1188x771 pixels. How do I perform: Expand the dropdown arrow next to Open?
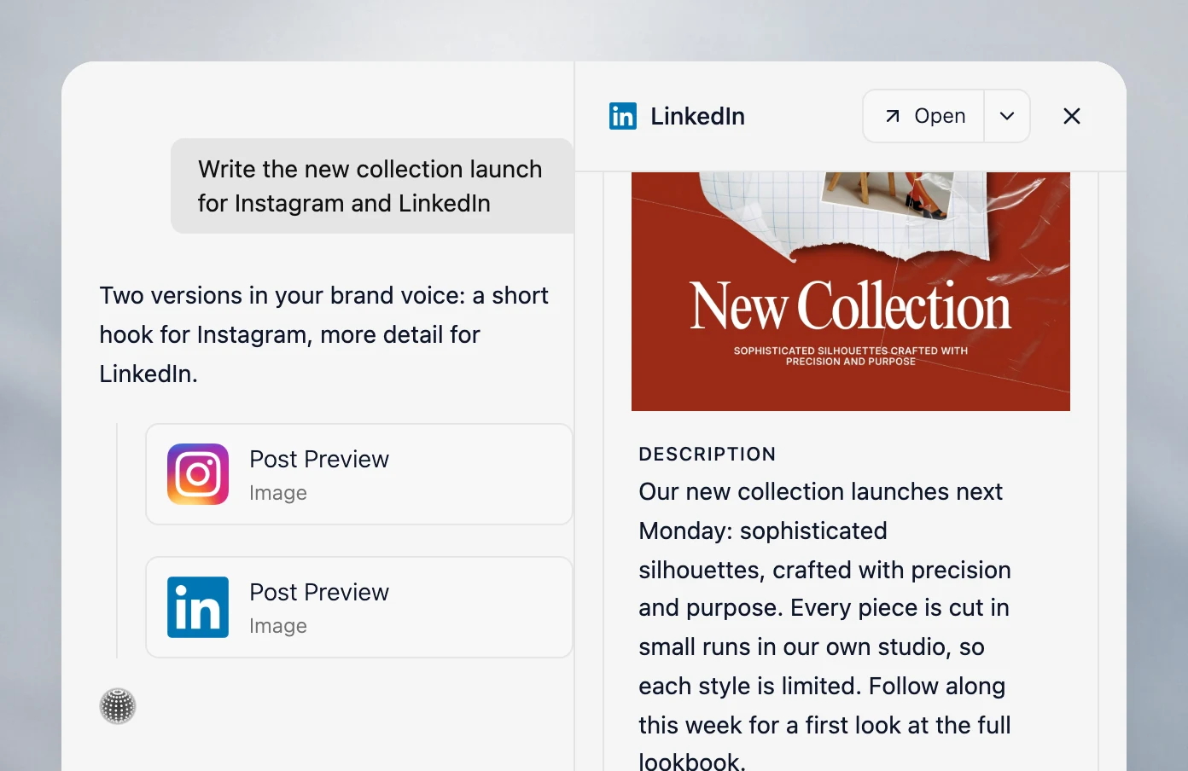click(x=1007, y=116)
